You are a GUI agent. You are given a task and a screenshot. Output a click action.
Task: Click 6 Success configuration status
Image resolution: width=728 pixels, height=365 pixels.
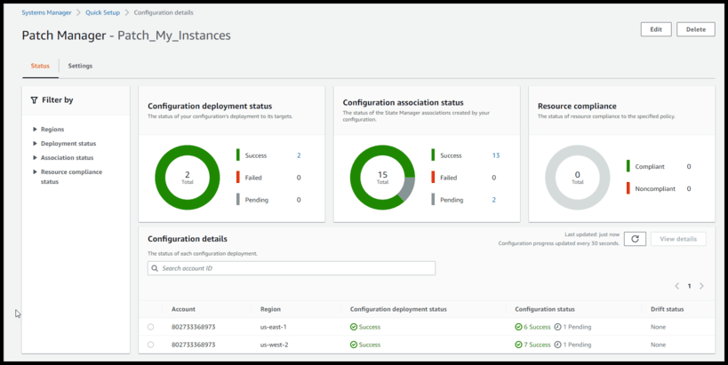537,327
